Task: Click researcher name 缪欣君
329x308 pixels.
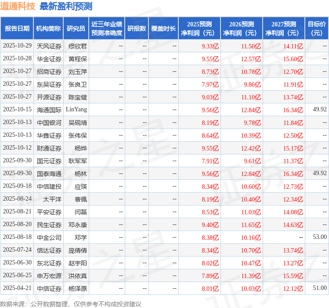Action: tap(78, 46)
